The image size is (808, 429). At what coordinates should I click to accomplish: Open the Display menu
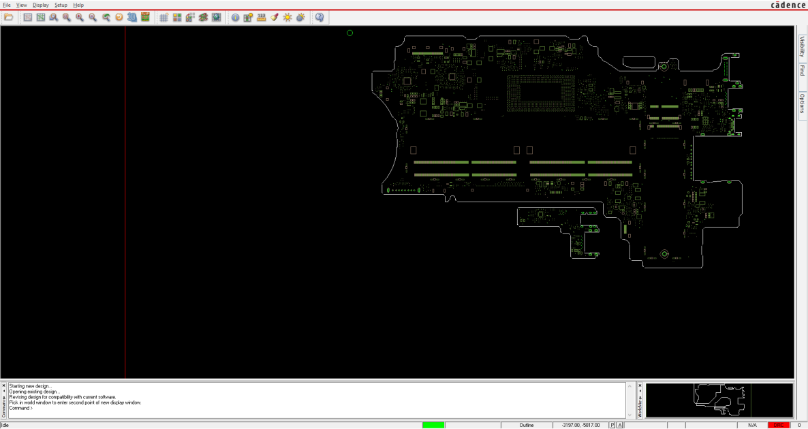coord(41,5)
